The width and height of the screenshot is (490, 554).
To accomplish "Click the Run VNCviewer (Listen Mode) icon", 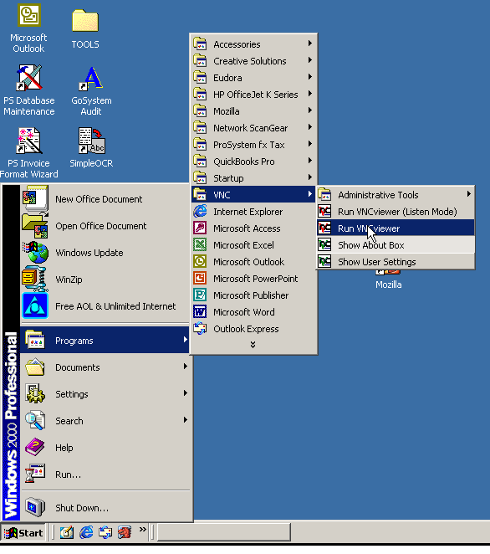I will [x=324, y=211].
